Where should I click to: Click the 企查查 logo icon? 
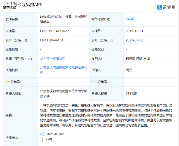[159, 7]
